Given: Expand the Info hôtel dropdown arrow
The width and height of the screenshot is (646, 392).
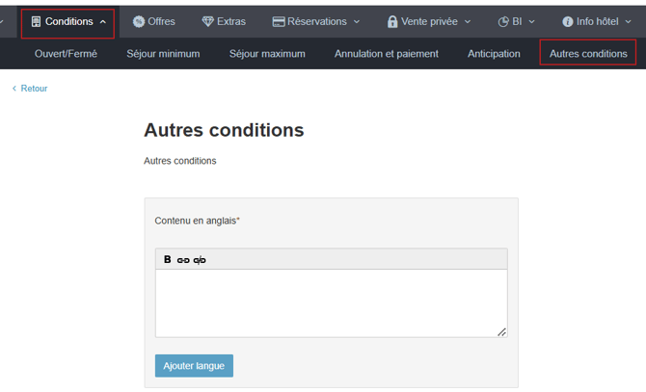Looking at the screenshot, I should pyautogui.click(x=629, y=22).
